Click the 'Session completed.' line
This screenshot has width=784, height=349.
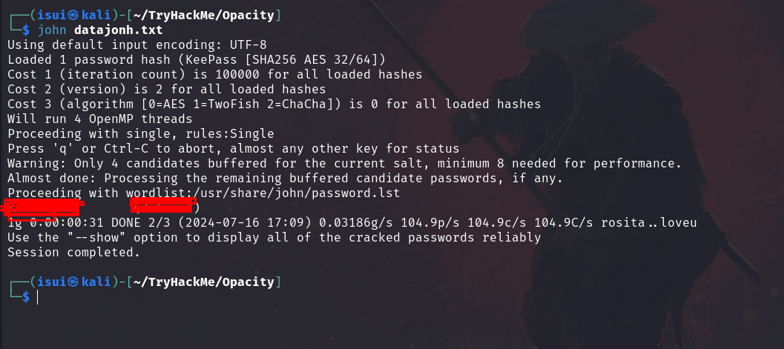point(73,252)
